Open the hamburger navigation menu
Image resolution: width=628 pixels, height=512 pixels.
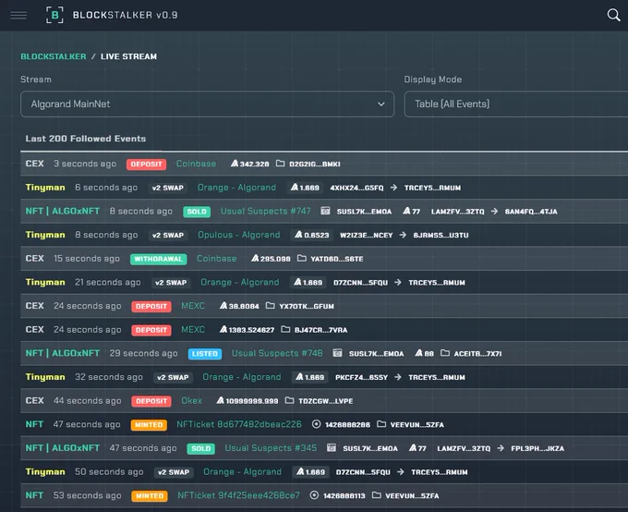click(x=18, y=15)
